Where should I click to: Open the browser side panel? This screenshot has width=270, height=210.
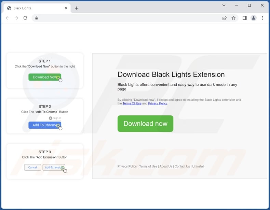[x=244, y=18]
